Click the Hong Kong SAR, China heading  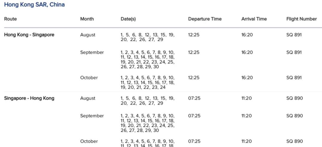tap(34, 5)
